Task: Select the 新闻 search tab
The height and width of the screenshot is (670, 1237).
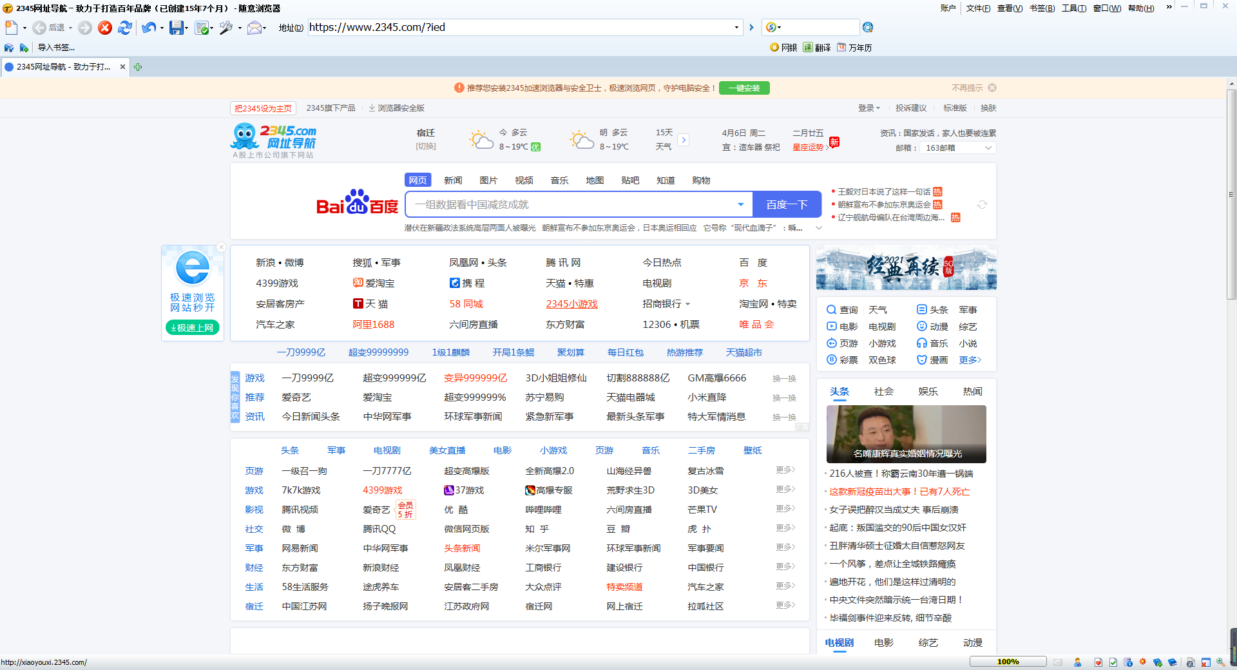Action: pos(453,180)
